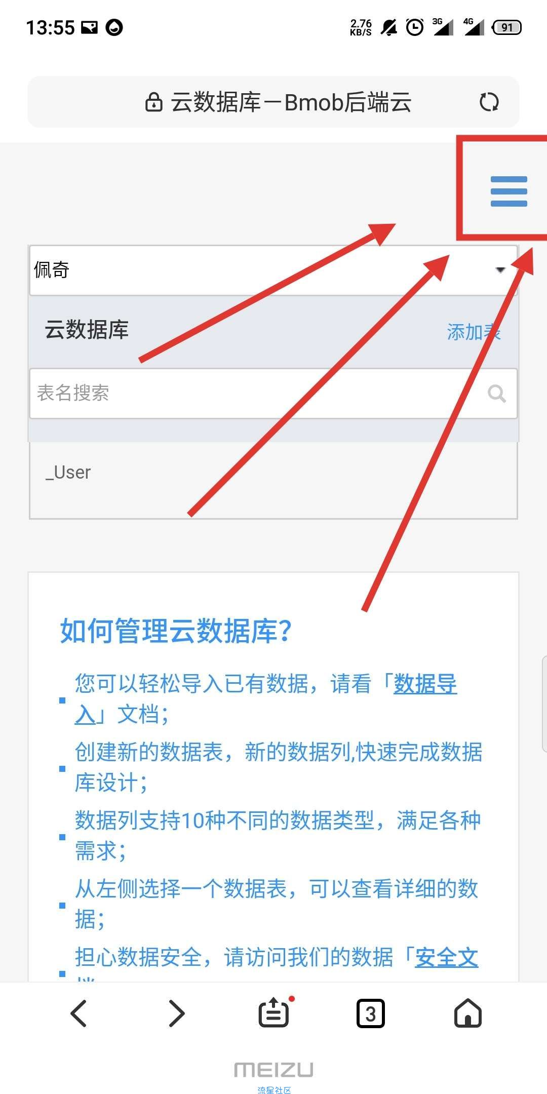Go back with browser back arrow
Screen dimensions: 547x1094
pos(79,1013)
